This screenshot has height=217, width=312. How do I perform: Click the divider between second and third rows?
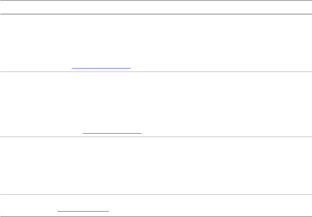pyautogui.click(x=156, y=137)
